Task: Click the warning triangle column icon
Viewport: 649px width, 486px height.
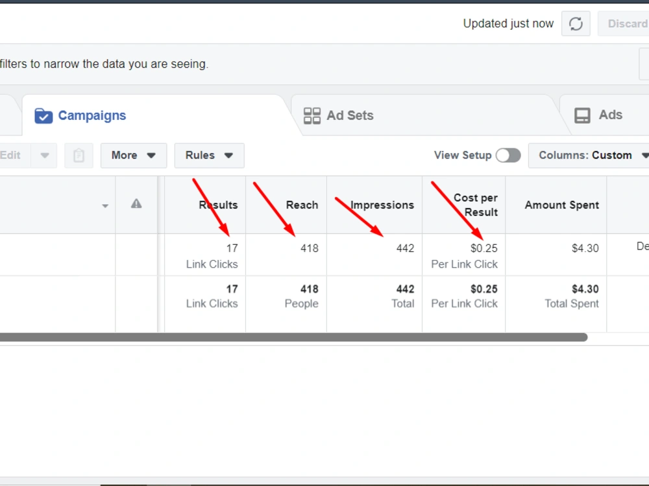Action: point(136,203)
